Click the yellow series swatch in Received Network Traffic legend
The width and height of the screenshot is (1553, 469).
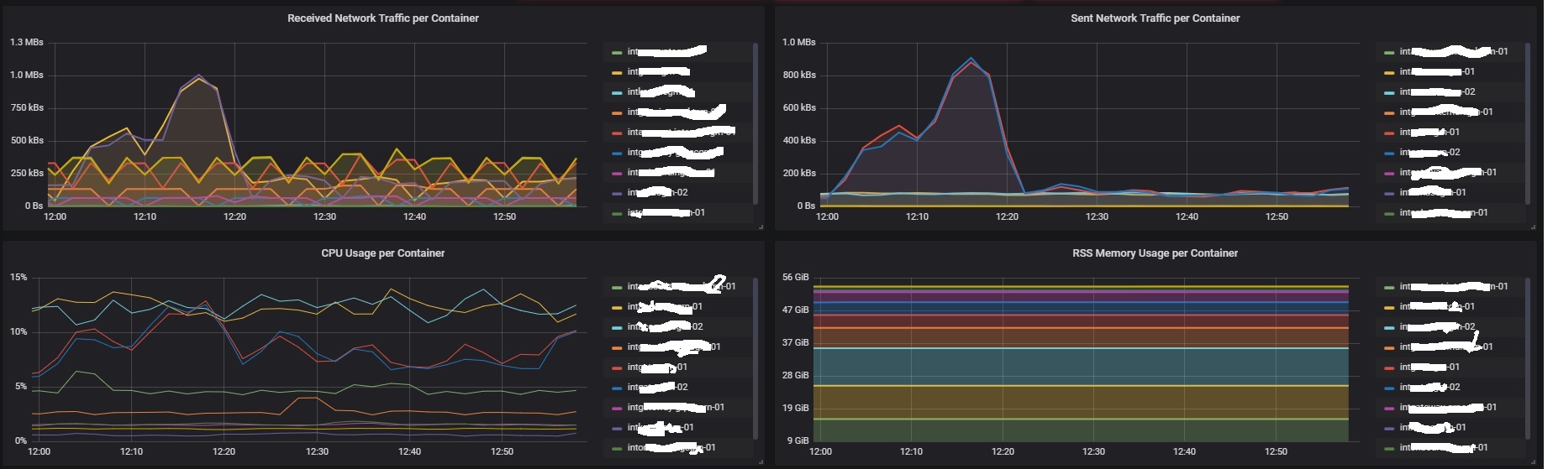click(617, 72)
